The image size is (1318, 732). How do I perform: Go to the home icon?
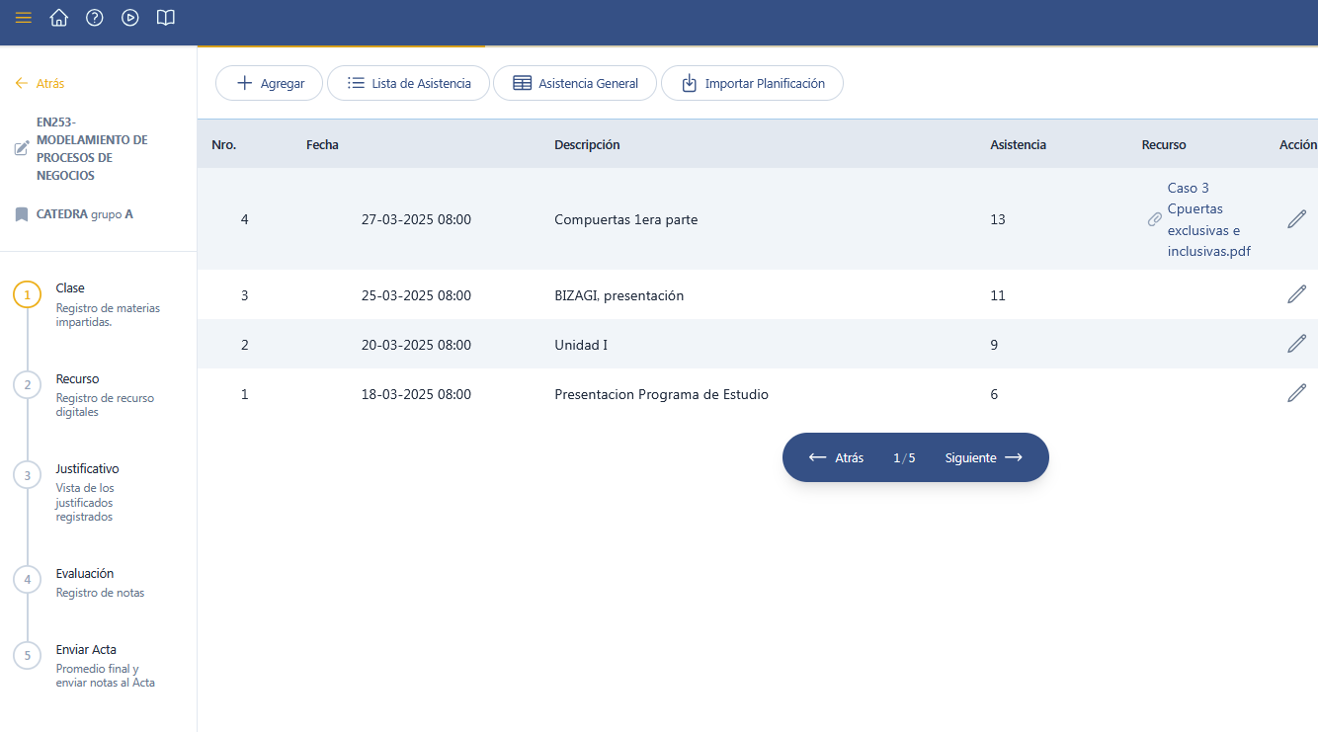point(59,18)
